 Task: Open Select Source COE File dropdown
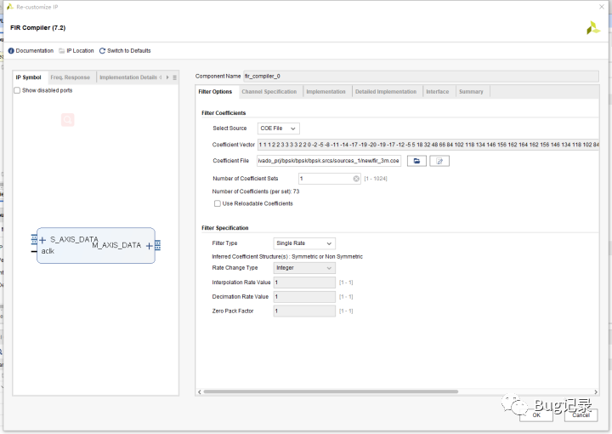coord(279,128)
